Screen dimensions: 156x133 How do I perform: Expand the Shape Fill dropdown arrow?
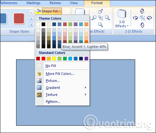(x=60, y=11)
